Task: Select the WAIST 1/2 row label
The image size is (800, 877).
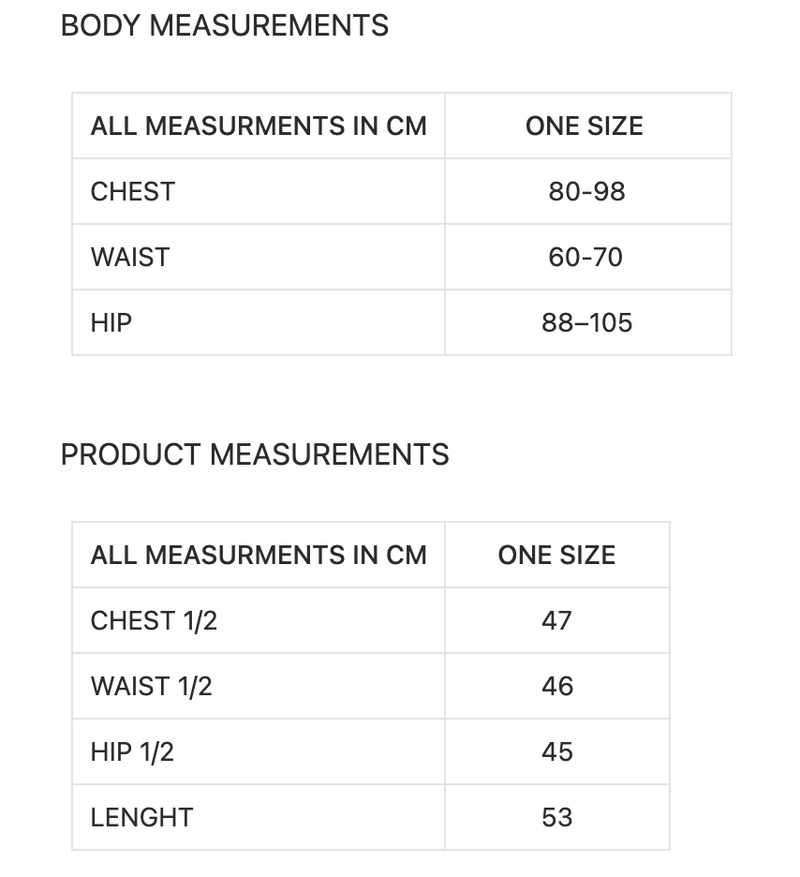Action: click(x=151, y=686)
